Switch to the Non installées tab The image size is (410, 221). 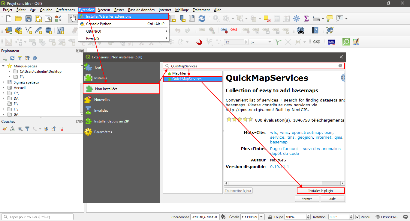tap(121, 89)
